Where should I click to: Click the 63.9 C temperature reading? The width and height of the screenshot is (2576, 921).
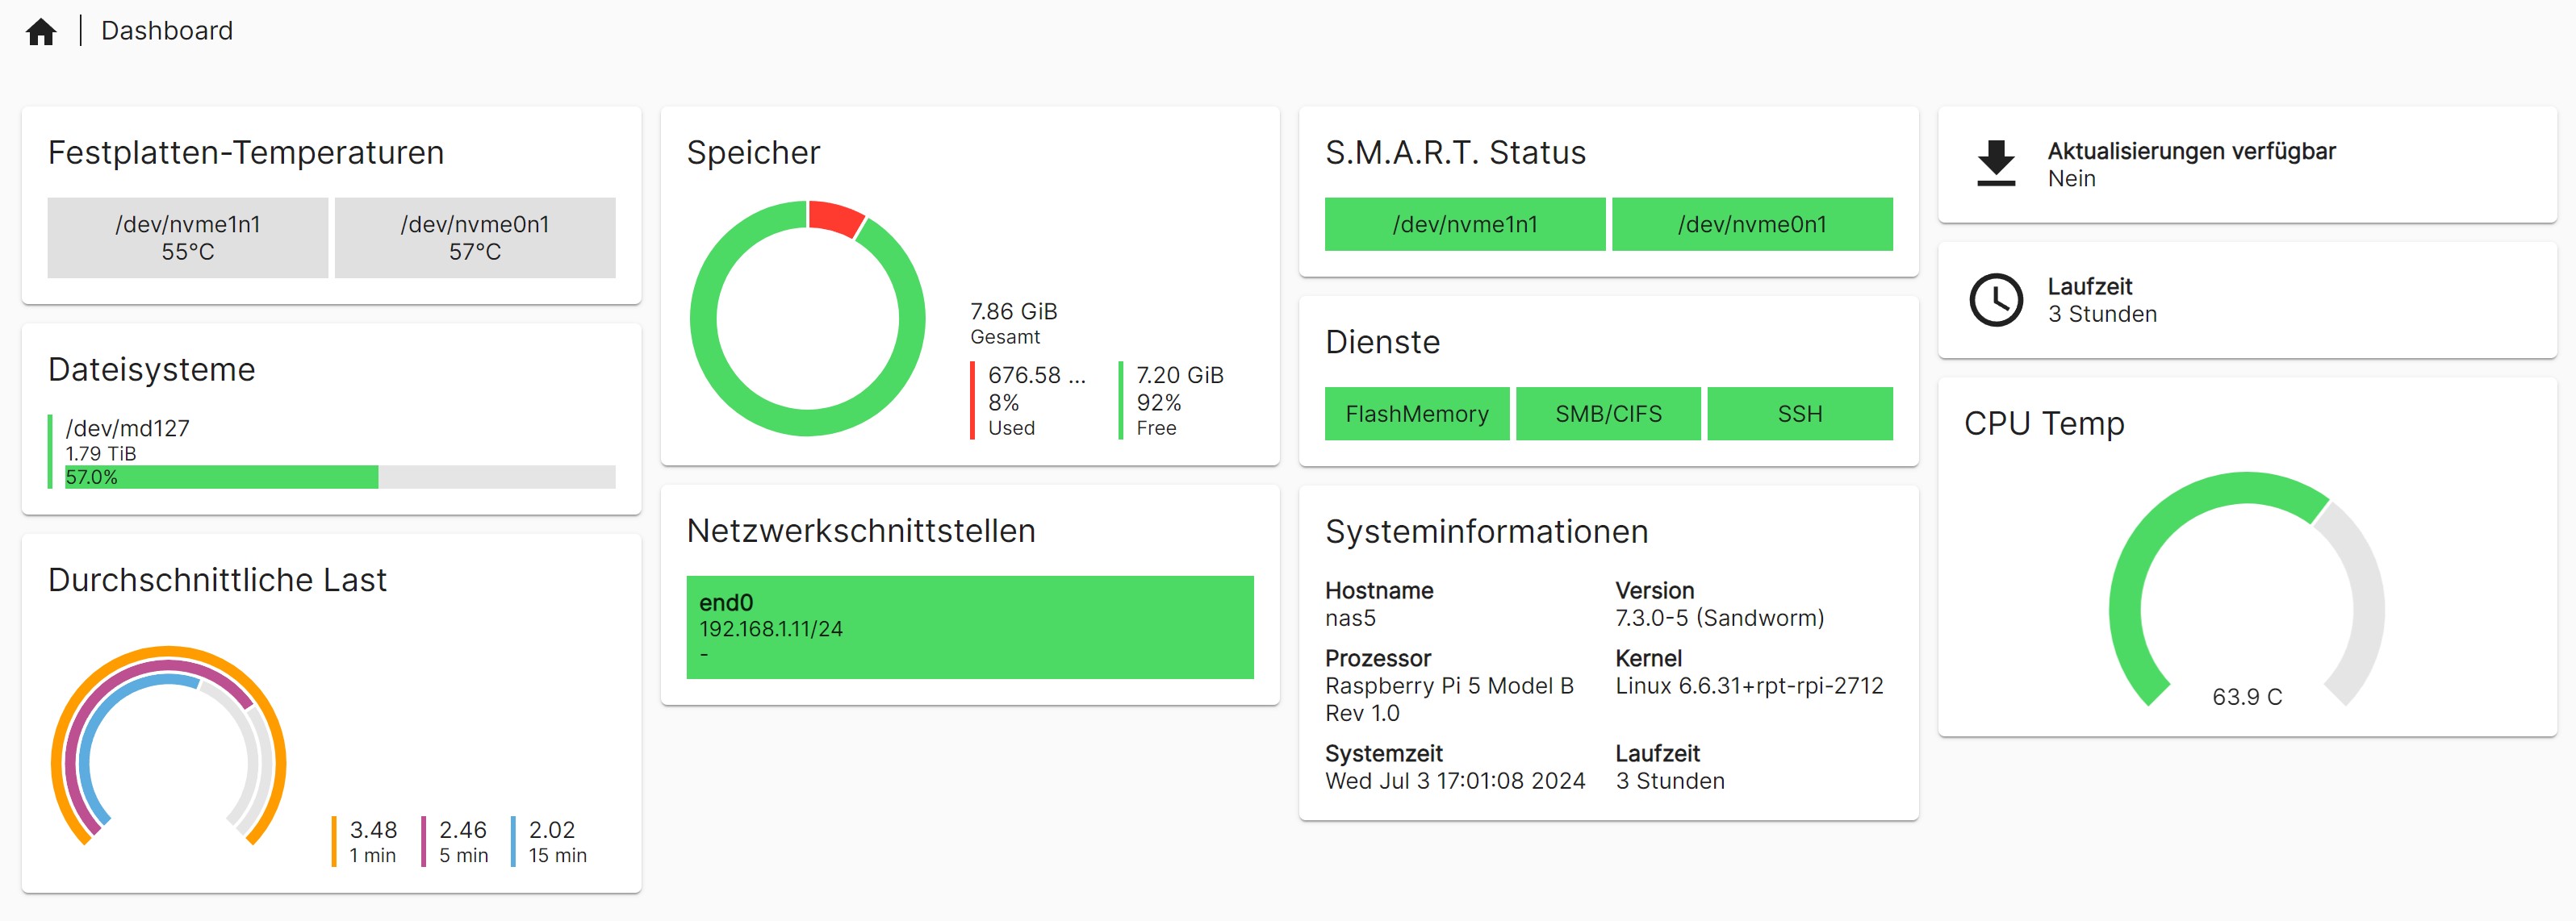(x=2247, y=698)
